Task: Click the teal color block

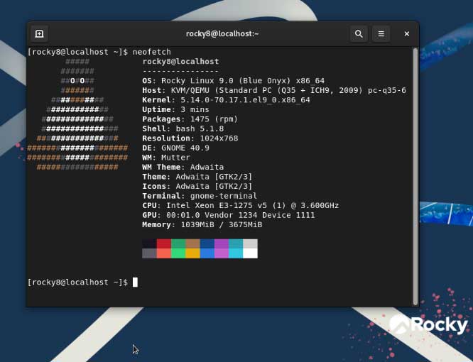Action: [236, 243]
